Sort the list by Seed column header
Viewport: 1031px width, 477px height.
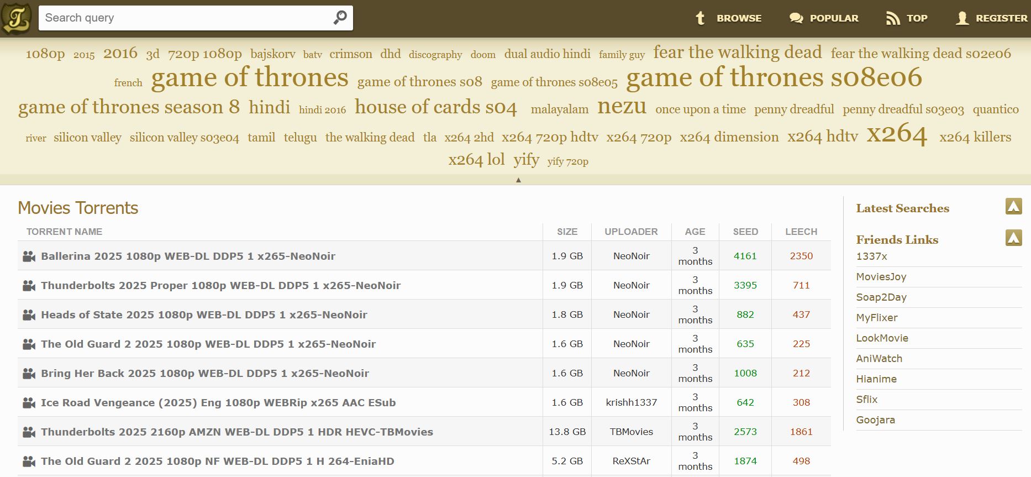pos(745,232)
